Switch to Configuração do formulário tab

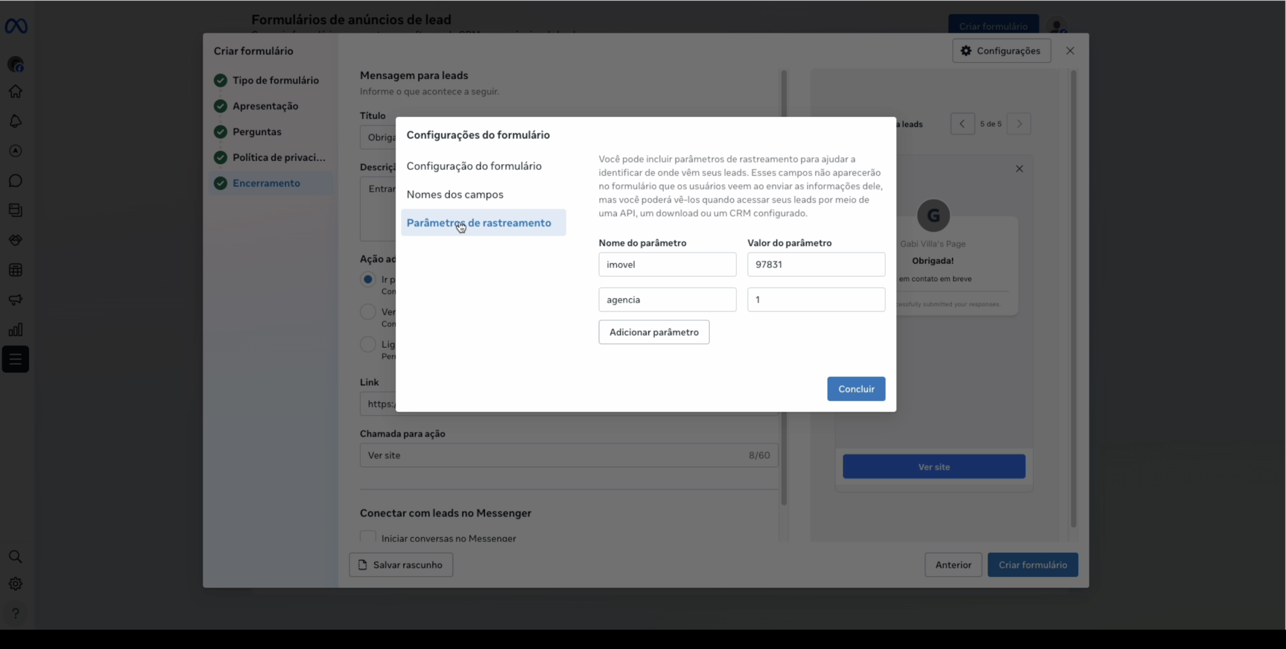474,166
